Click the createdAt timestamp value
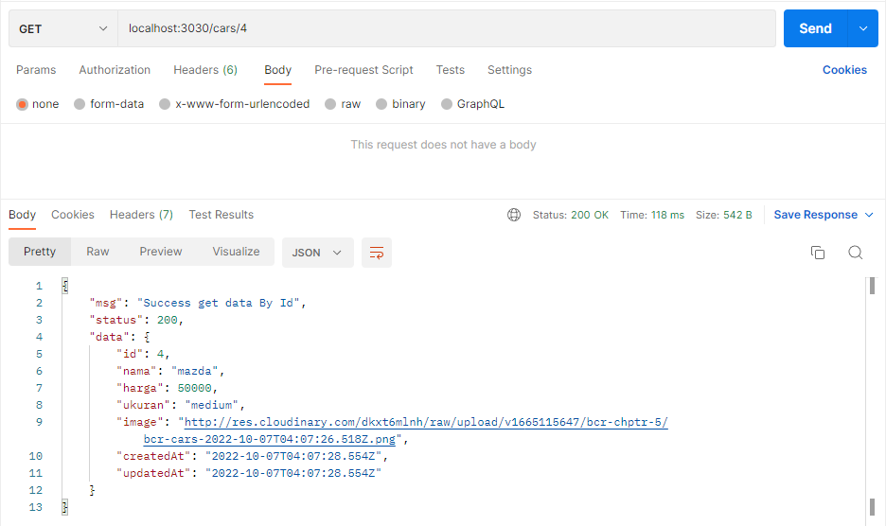886x526 pixels. tap(293, 456)
